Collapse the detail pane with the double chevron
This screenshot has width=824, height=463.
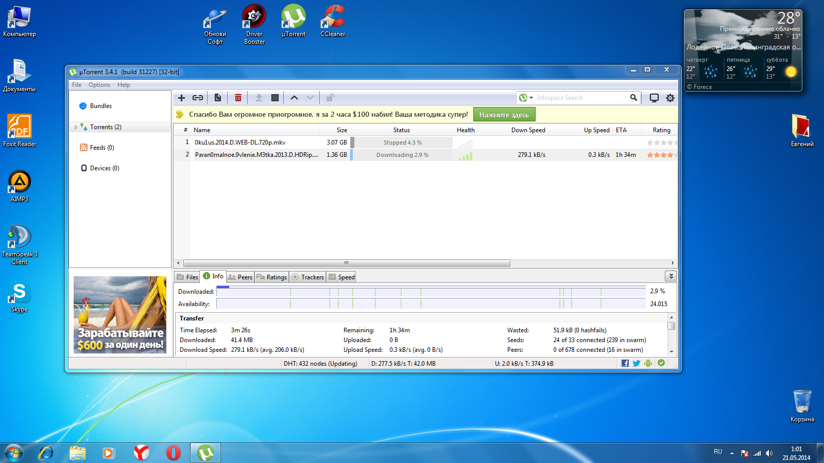click(671, 276)
